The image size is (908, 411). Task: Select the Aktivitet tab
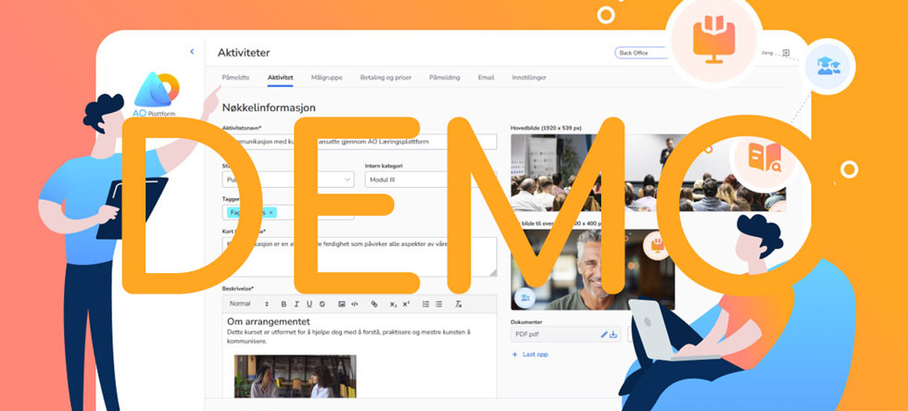(280, 78)
